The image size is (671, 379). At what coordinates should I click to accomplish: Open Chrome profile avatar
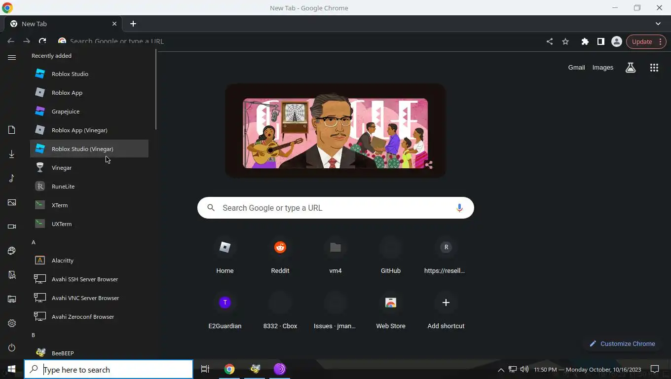coord(617,41)
